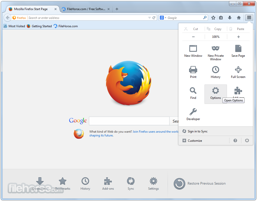Open Sync on start page bottom bar
Viewport: 257px width, 201px height.
(x=131, y=184)
